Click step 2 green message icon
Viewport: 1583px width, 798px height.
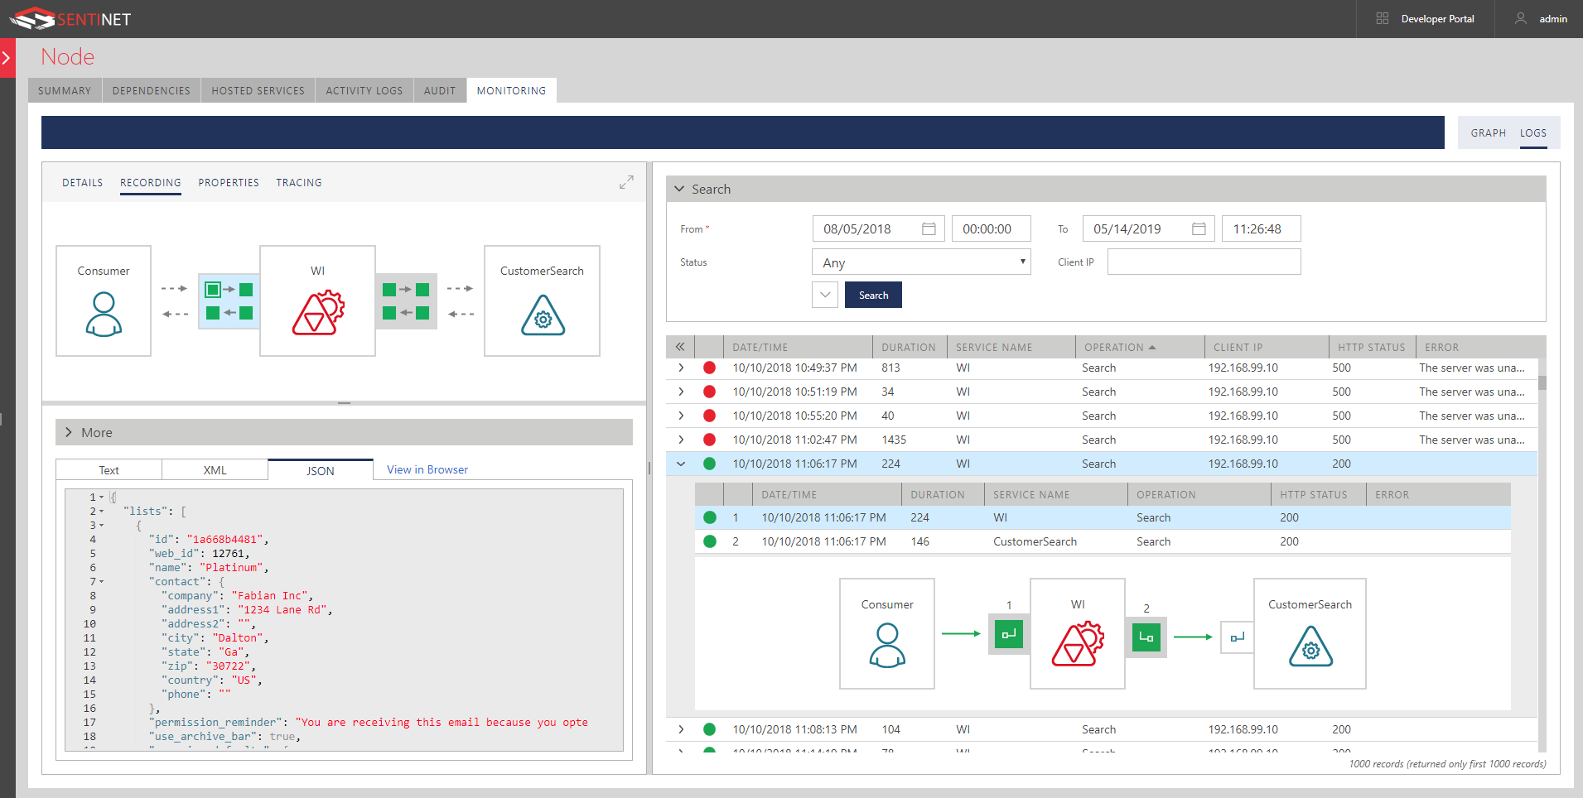[1146, 637]
